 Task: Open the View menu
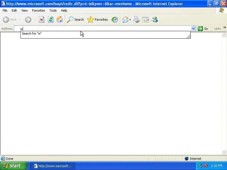point(24,10)
